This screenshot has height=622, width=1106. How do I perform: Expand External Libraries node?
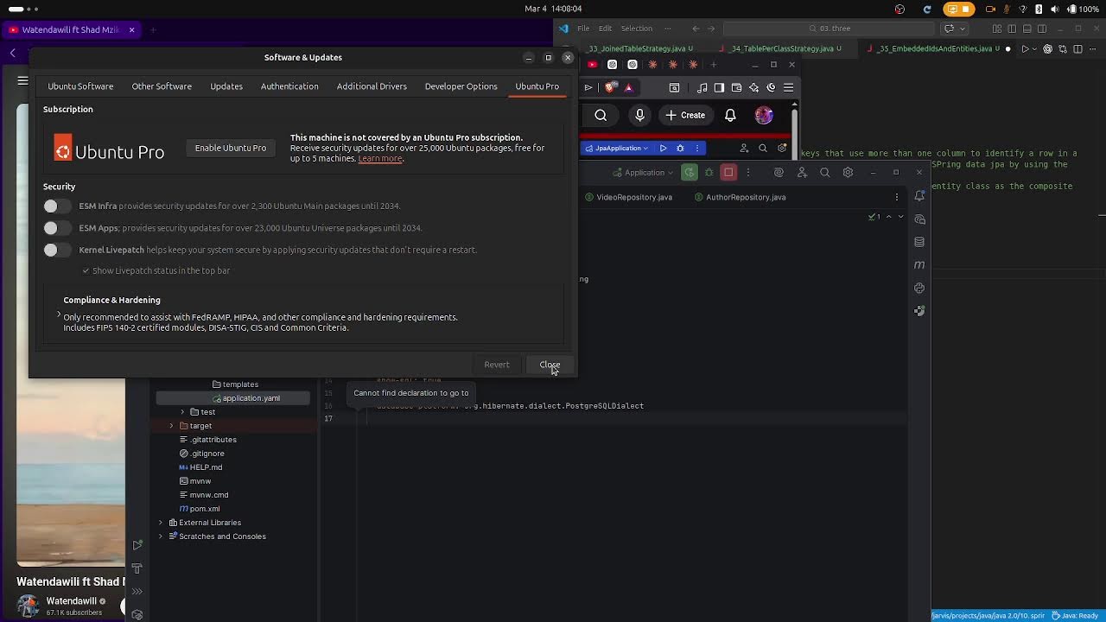coord(160,523)
